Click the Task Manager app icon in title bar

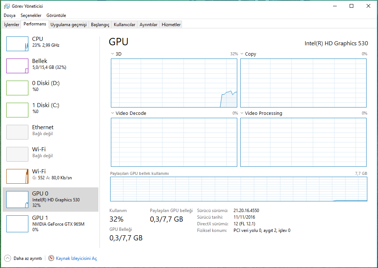click(7, 6)
